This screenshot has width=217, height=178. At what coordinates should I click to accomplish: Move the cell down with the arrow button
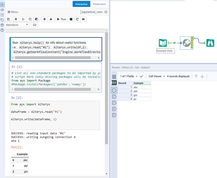point(51,19)
